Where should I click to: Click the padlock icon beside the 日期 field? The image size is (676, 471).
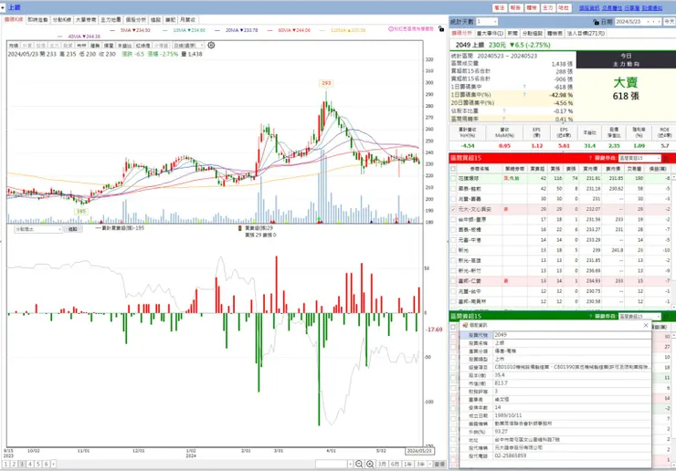click(596, 22)
